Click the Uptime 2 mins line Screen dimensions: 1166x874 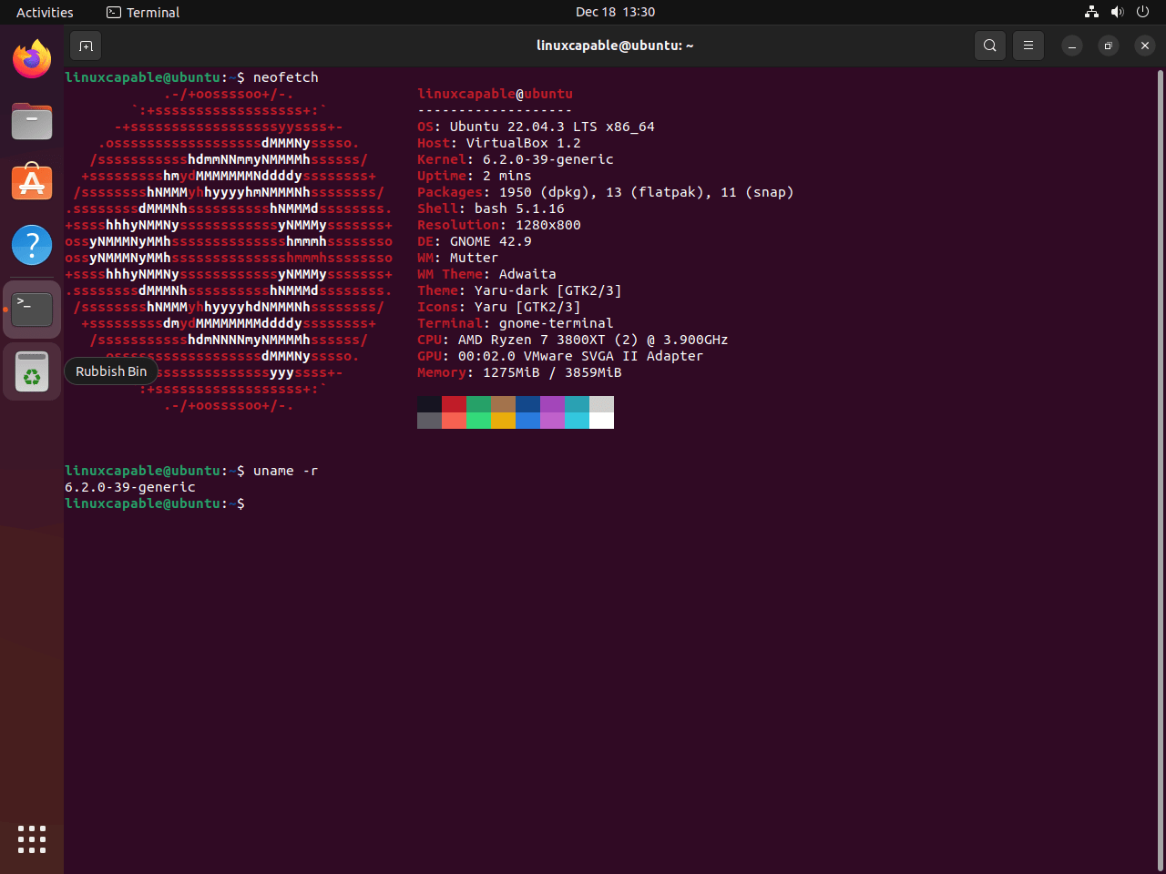[474, 176]
